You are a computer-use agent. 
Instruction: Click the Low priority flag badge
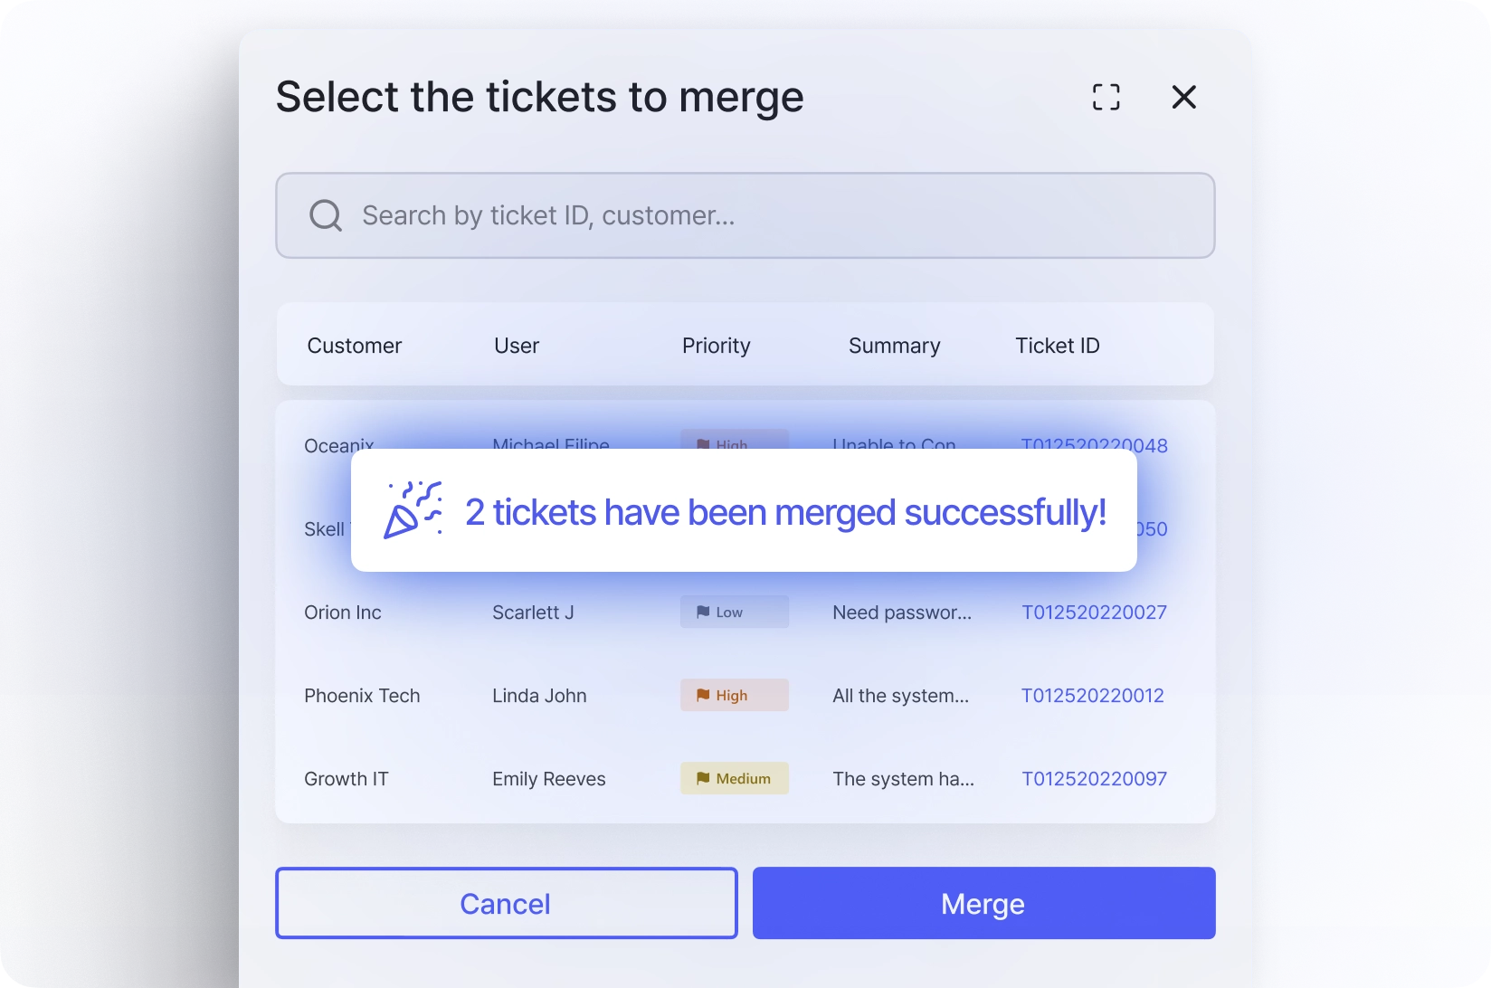click(734, 613)
